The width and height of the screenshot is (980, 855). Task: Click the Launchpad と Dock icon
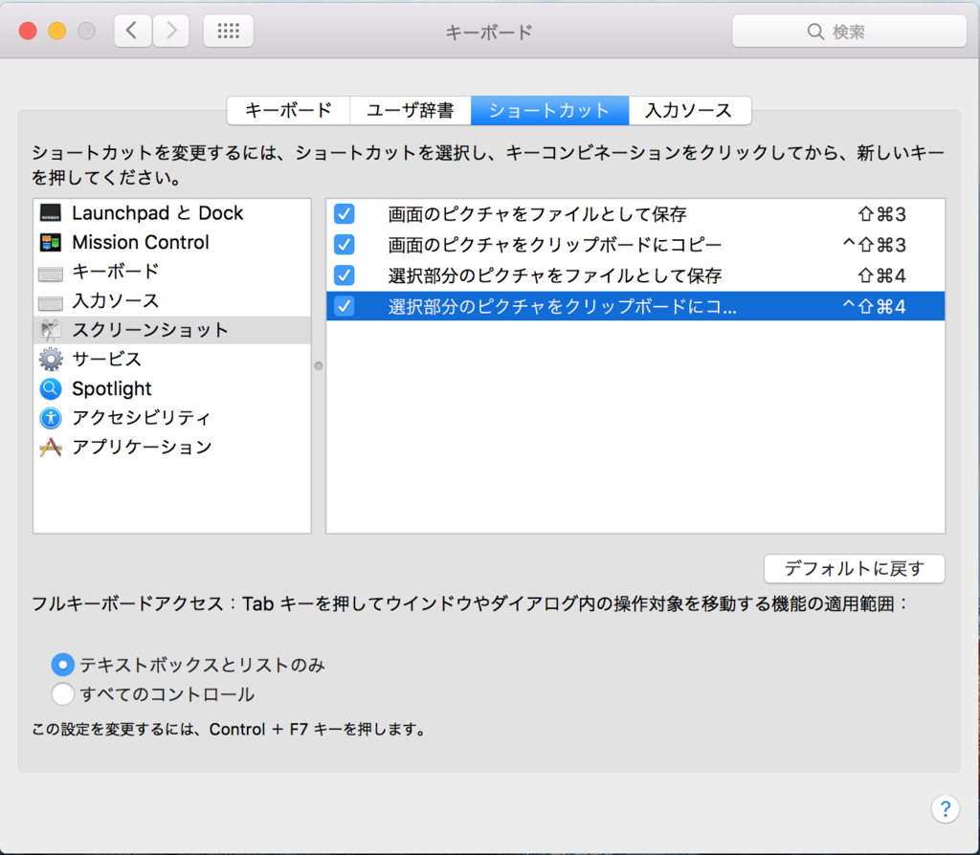pos(51,213)
